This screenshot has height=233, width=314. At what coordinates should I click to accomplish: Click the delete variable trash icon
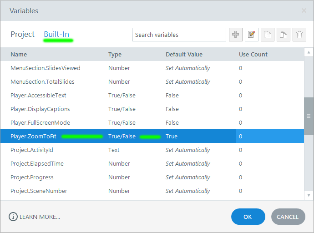(x=299, y=35)
